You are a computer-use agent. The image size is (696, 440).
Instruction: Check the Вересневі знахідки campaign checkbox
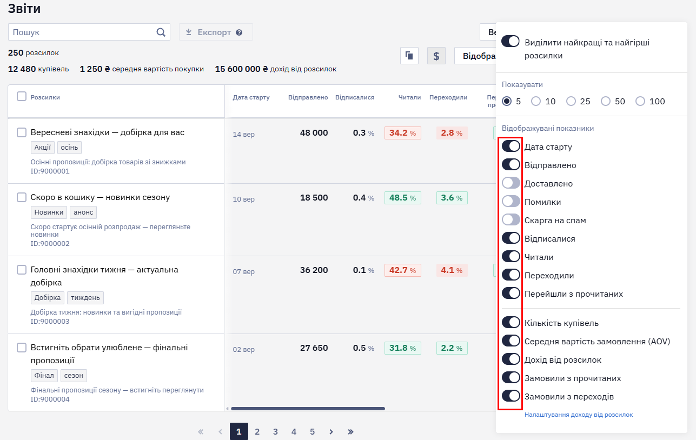pyautogui.click(x=22, y=132)
